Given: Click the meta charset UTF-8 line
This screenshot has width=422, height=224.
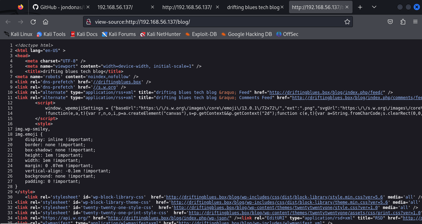Looking at the screenshot, I should click(x=55, y=61).
